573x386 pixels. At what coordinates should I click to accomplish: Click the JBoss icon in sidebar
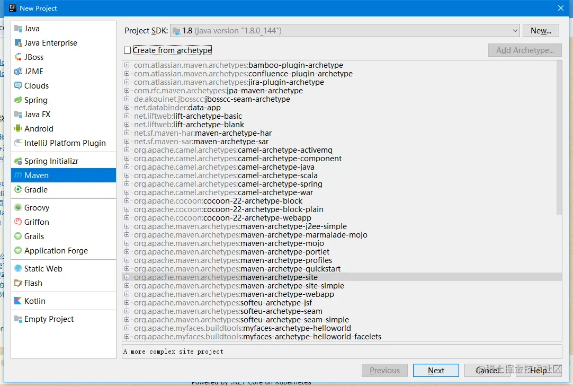(18, 57)
